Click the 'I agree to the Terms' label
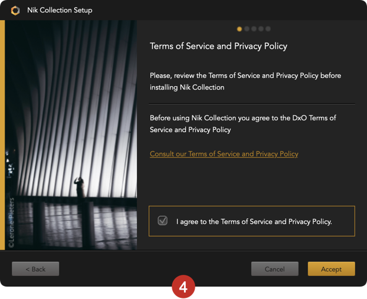367x299 pixels. click(254, 222)
